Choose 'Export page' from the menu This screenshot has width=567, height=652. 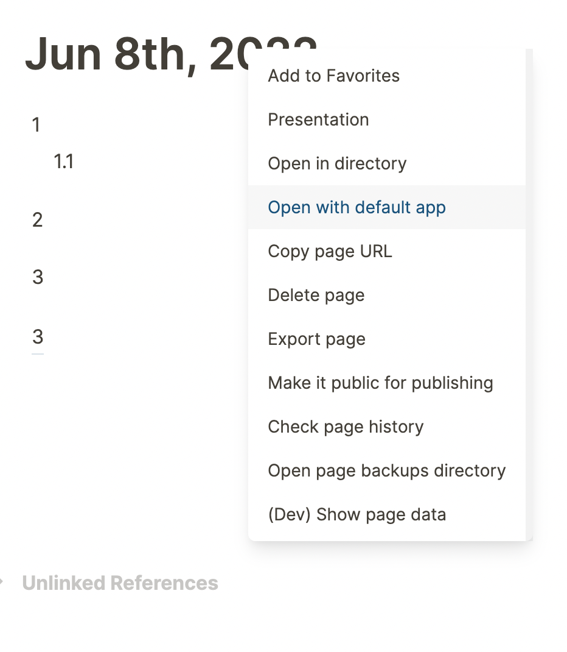(316, 339)
